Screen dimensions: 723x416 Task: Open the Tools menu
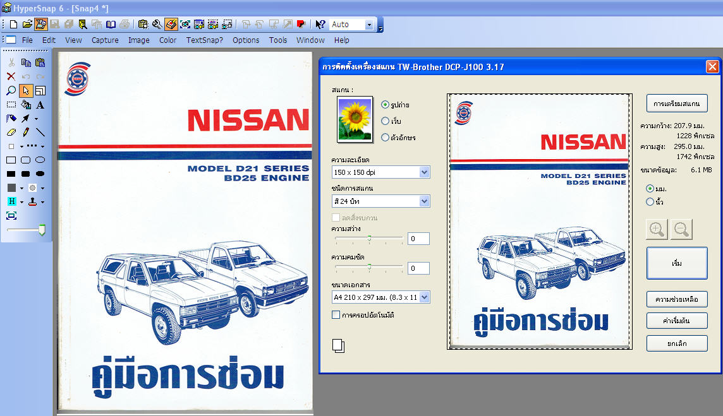pos(278,40)
